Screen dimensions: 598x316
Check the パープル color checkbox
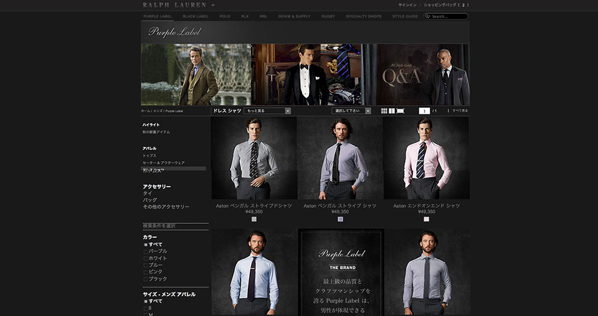(146, 252)
